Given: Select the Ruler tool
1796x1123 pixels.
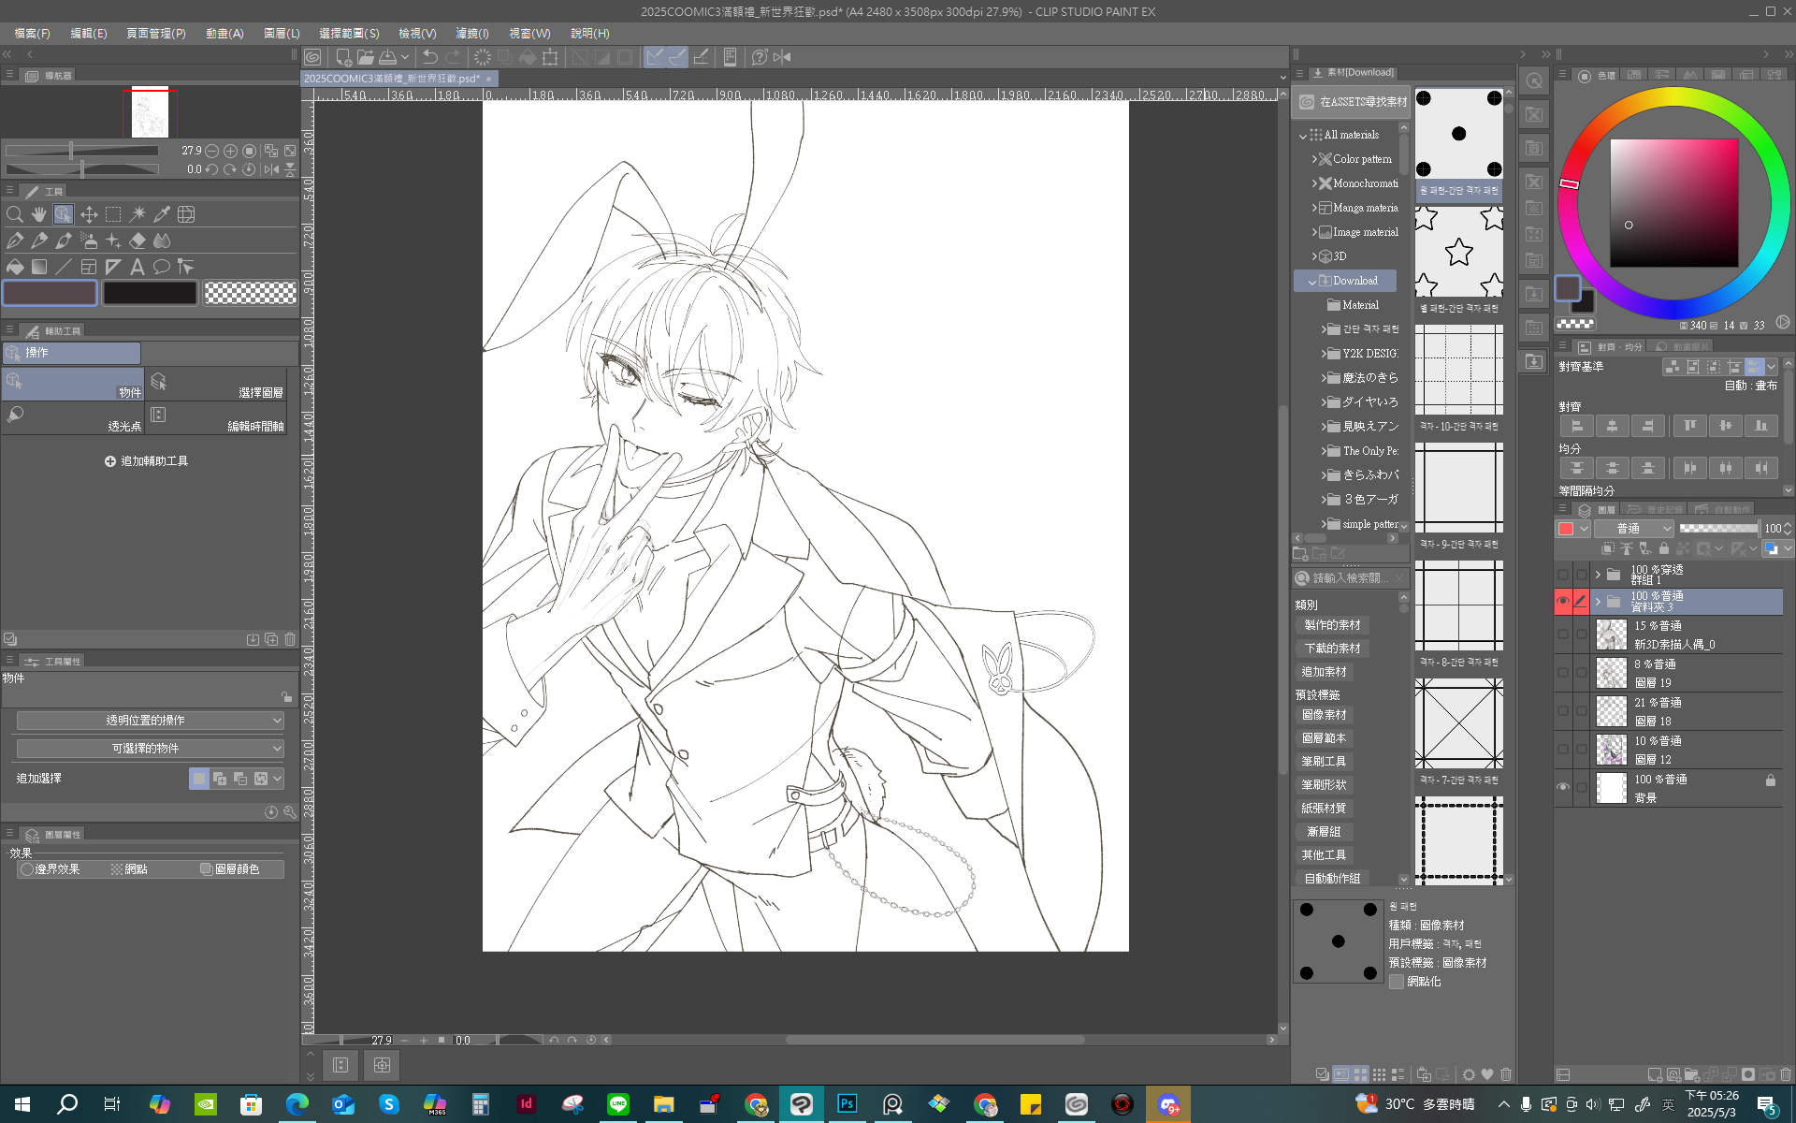Looking at the screenshot, I should click(113, 267).
